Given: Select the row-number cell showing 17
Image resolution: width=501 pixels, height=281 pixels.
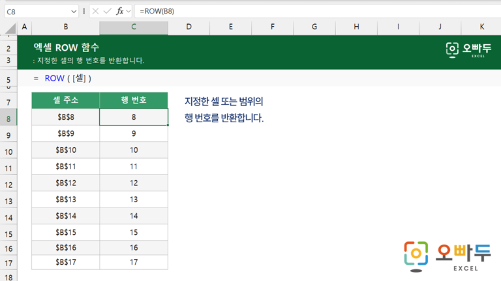Looking at the screenshot, I should 134,262.
